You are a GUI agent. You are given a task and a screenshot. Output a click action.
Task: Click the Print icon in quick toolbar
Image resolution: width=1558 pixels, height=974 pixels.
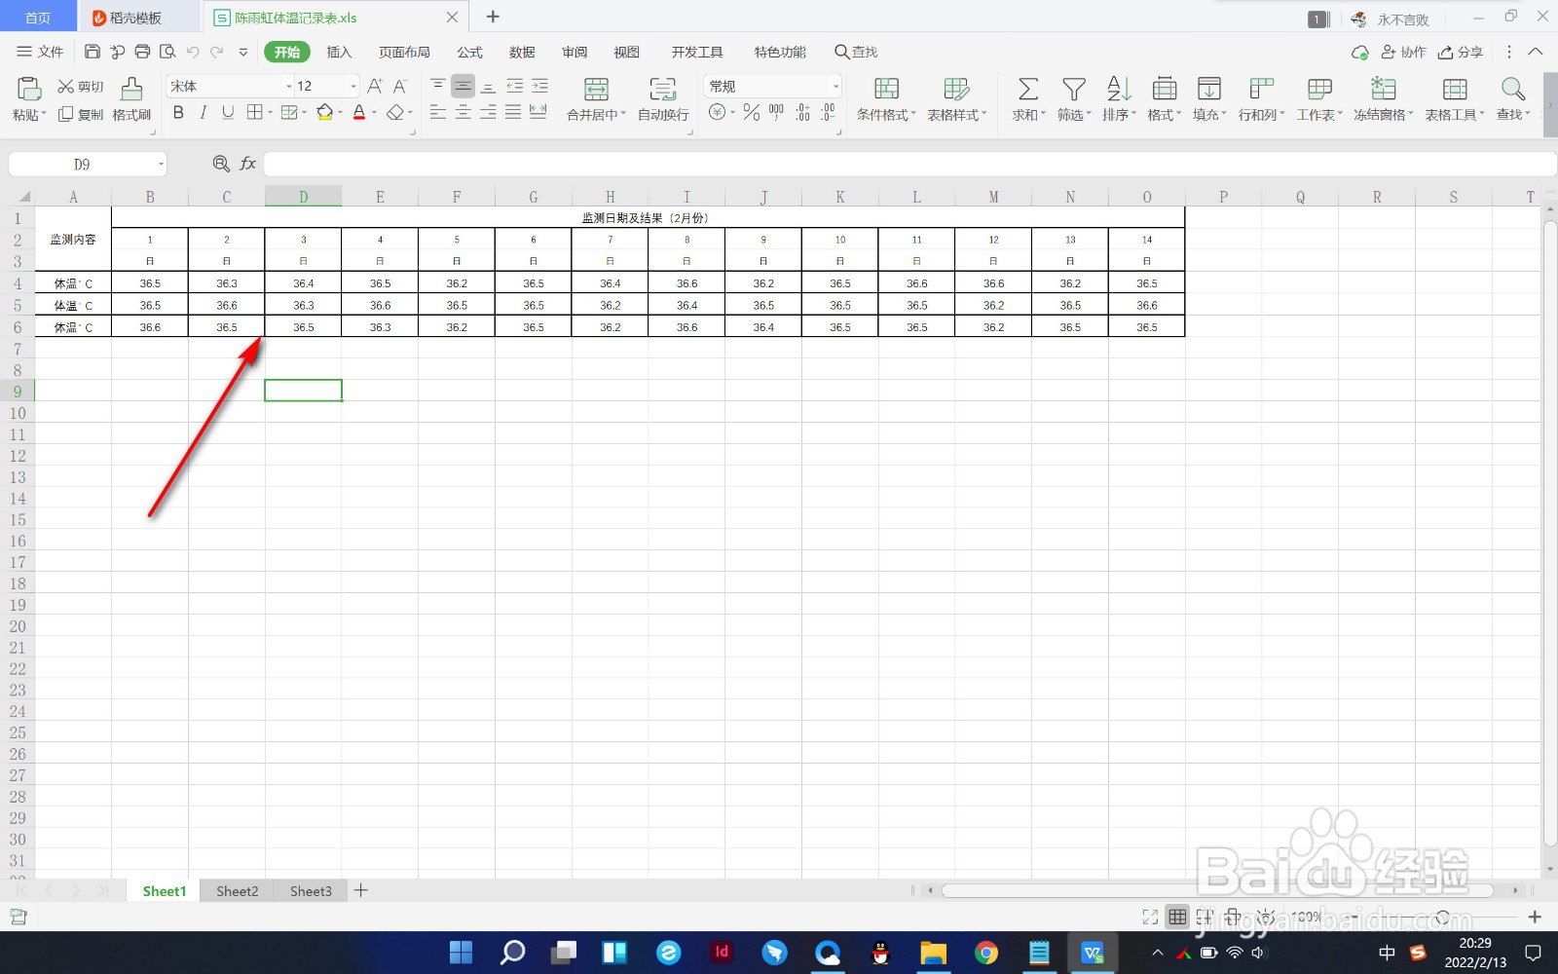click(142, 52)
